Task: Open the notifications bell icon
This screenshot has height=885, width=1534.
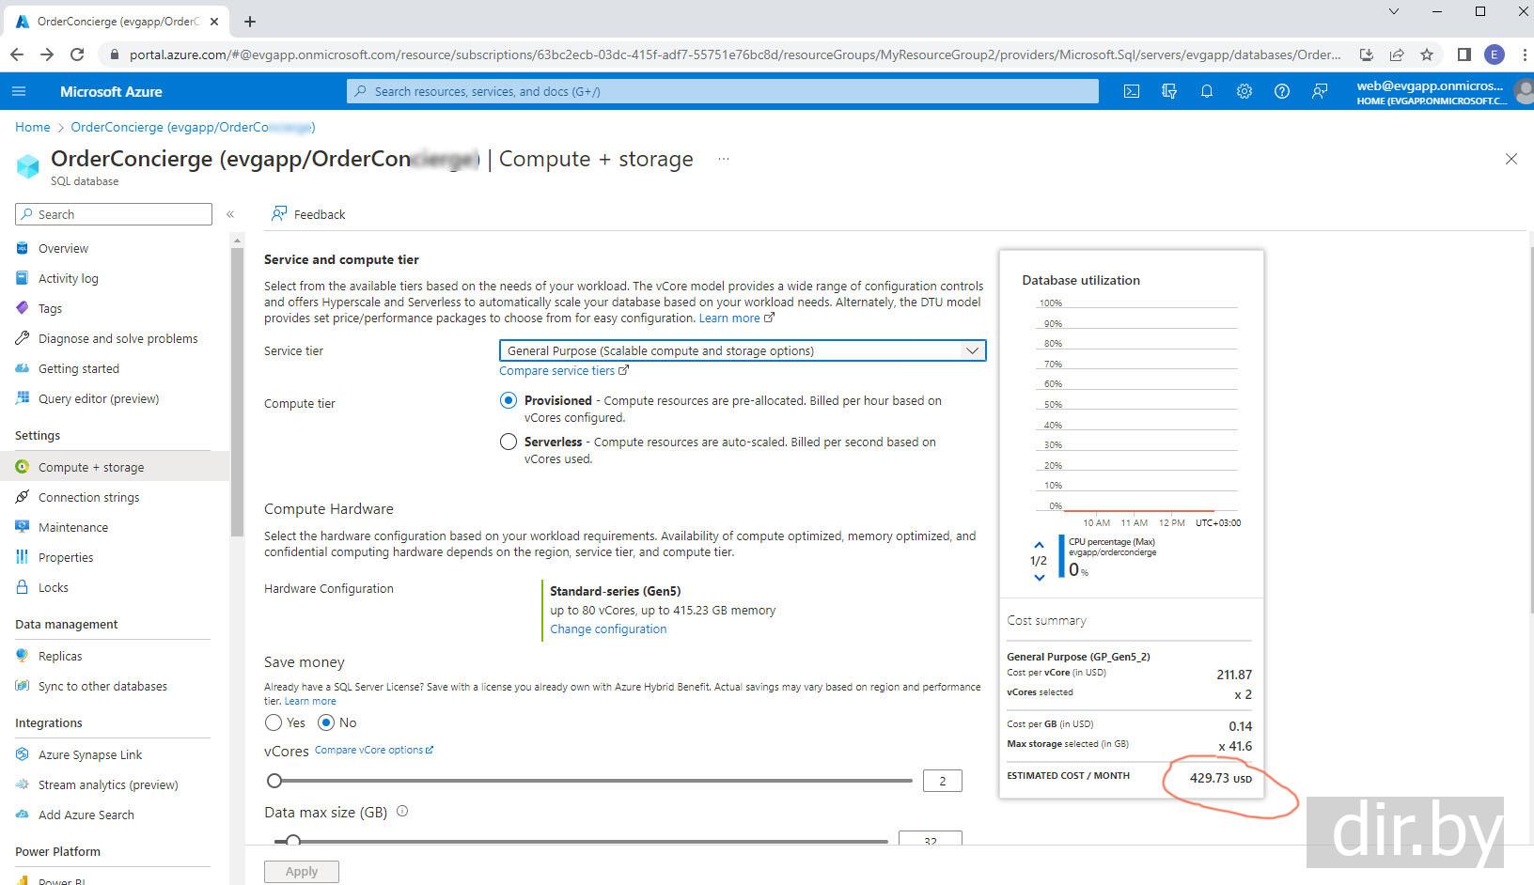Action: (x=1207, y=91)
